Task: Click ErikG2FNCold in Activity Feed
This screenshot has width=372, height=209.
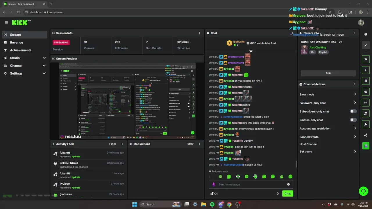Action: (x=69, y=163)
